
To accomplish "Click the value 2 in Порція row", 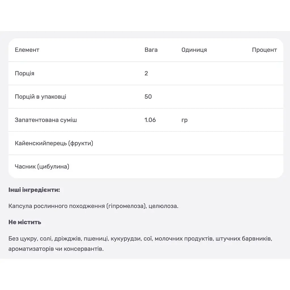I will (146, 73).
